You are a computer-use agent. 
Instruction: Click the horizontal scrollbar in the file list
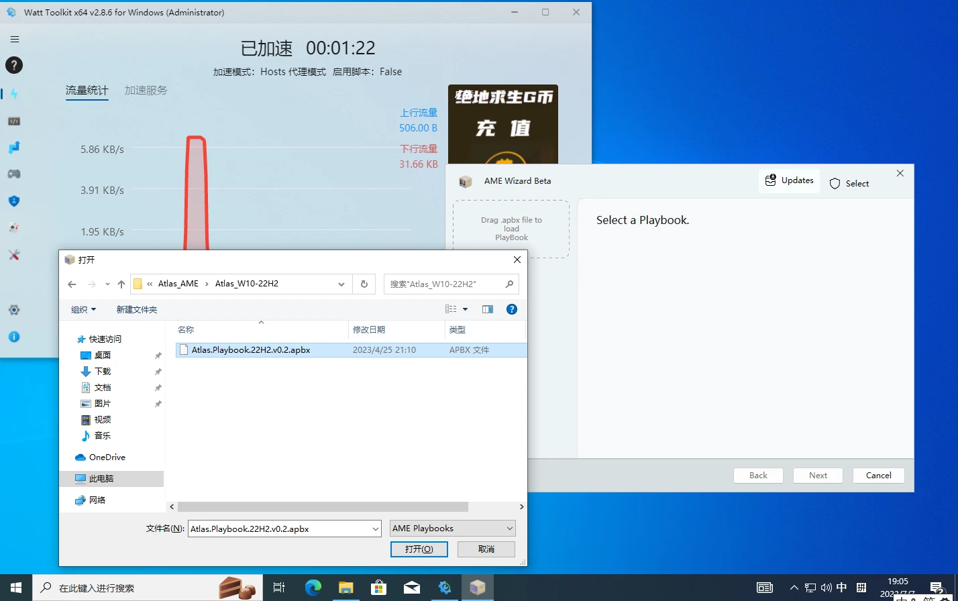point(323,507)
